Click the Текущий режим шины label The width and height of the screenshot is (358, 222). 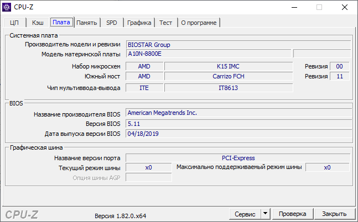tap(90, 168)
